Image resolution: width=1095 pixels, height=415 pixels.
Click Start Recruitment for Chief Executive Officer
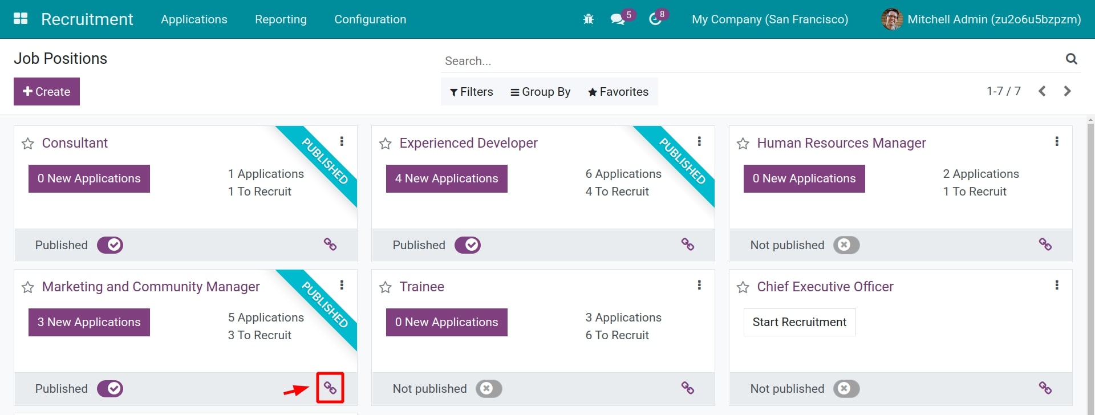point(799,322)
